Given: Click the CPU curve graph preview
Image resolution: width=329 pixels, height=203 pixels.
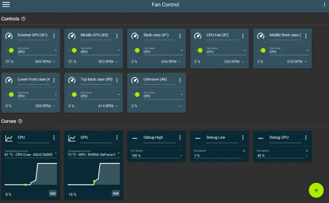Looking at the screenshot, I should pyautogui.click(x=31, y=174).
